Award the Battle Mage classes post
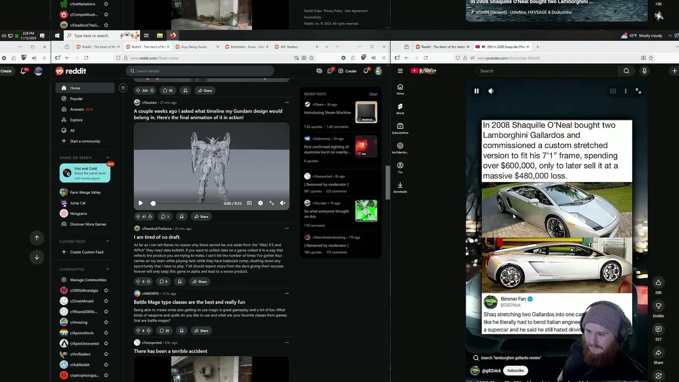The width and height of the screenshot is (679, 382). click(x=181, y=331)
